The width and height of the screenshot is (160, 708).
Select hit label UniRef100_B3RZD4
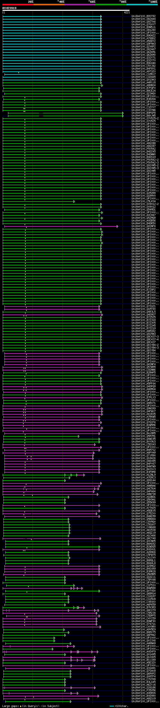coord(143,99)
